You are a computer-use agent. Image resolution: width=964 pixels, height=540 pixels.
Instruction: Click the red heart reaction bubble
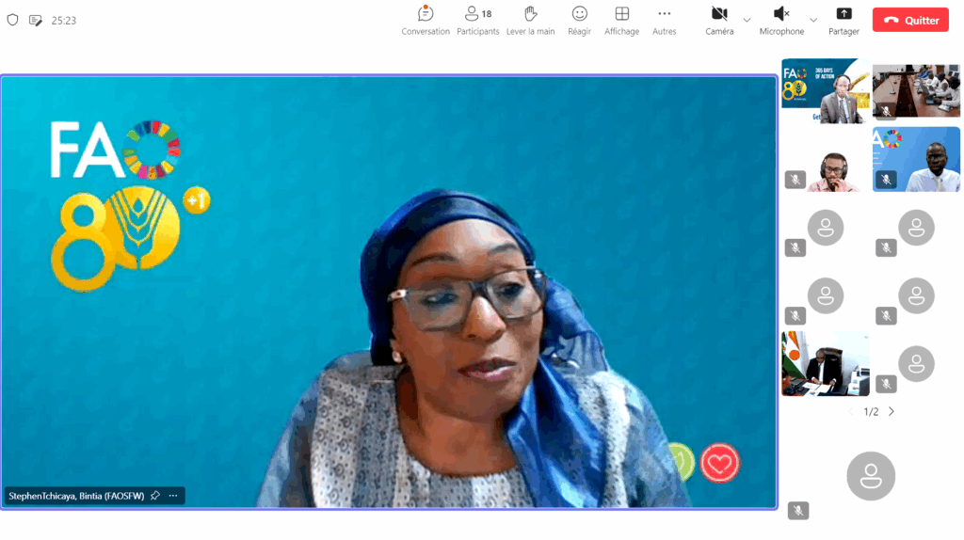tap(720, 463)
